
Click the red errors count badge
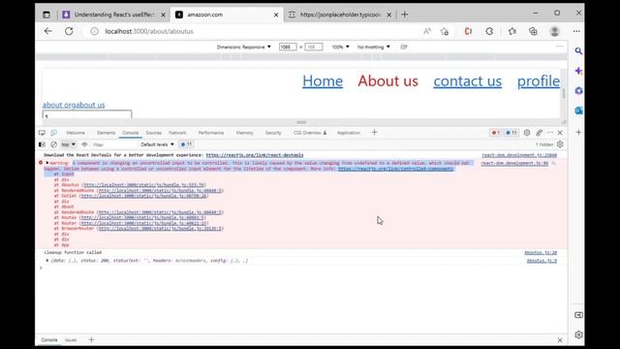point(495,133)
